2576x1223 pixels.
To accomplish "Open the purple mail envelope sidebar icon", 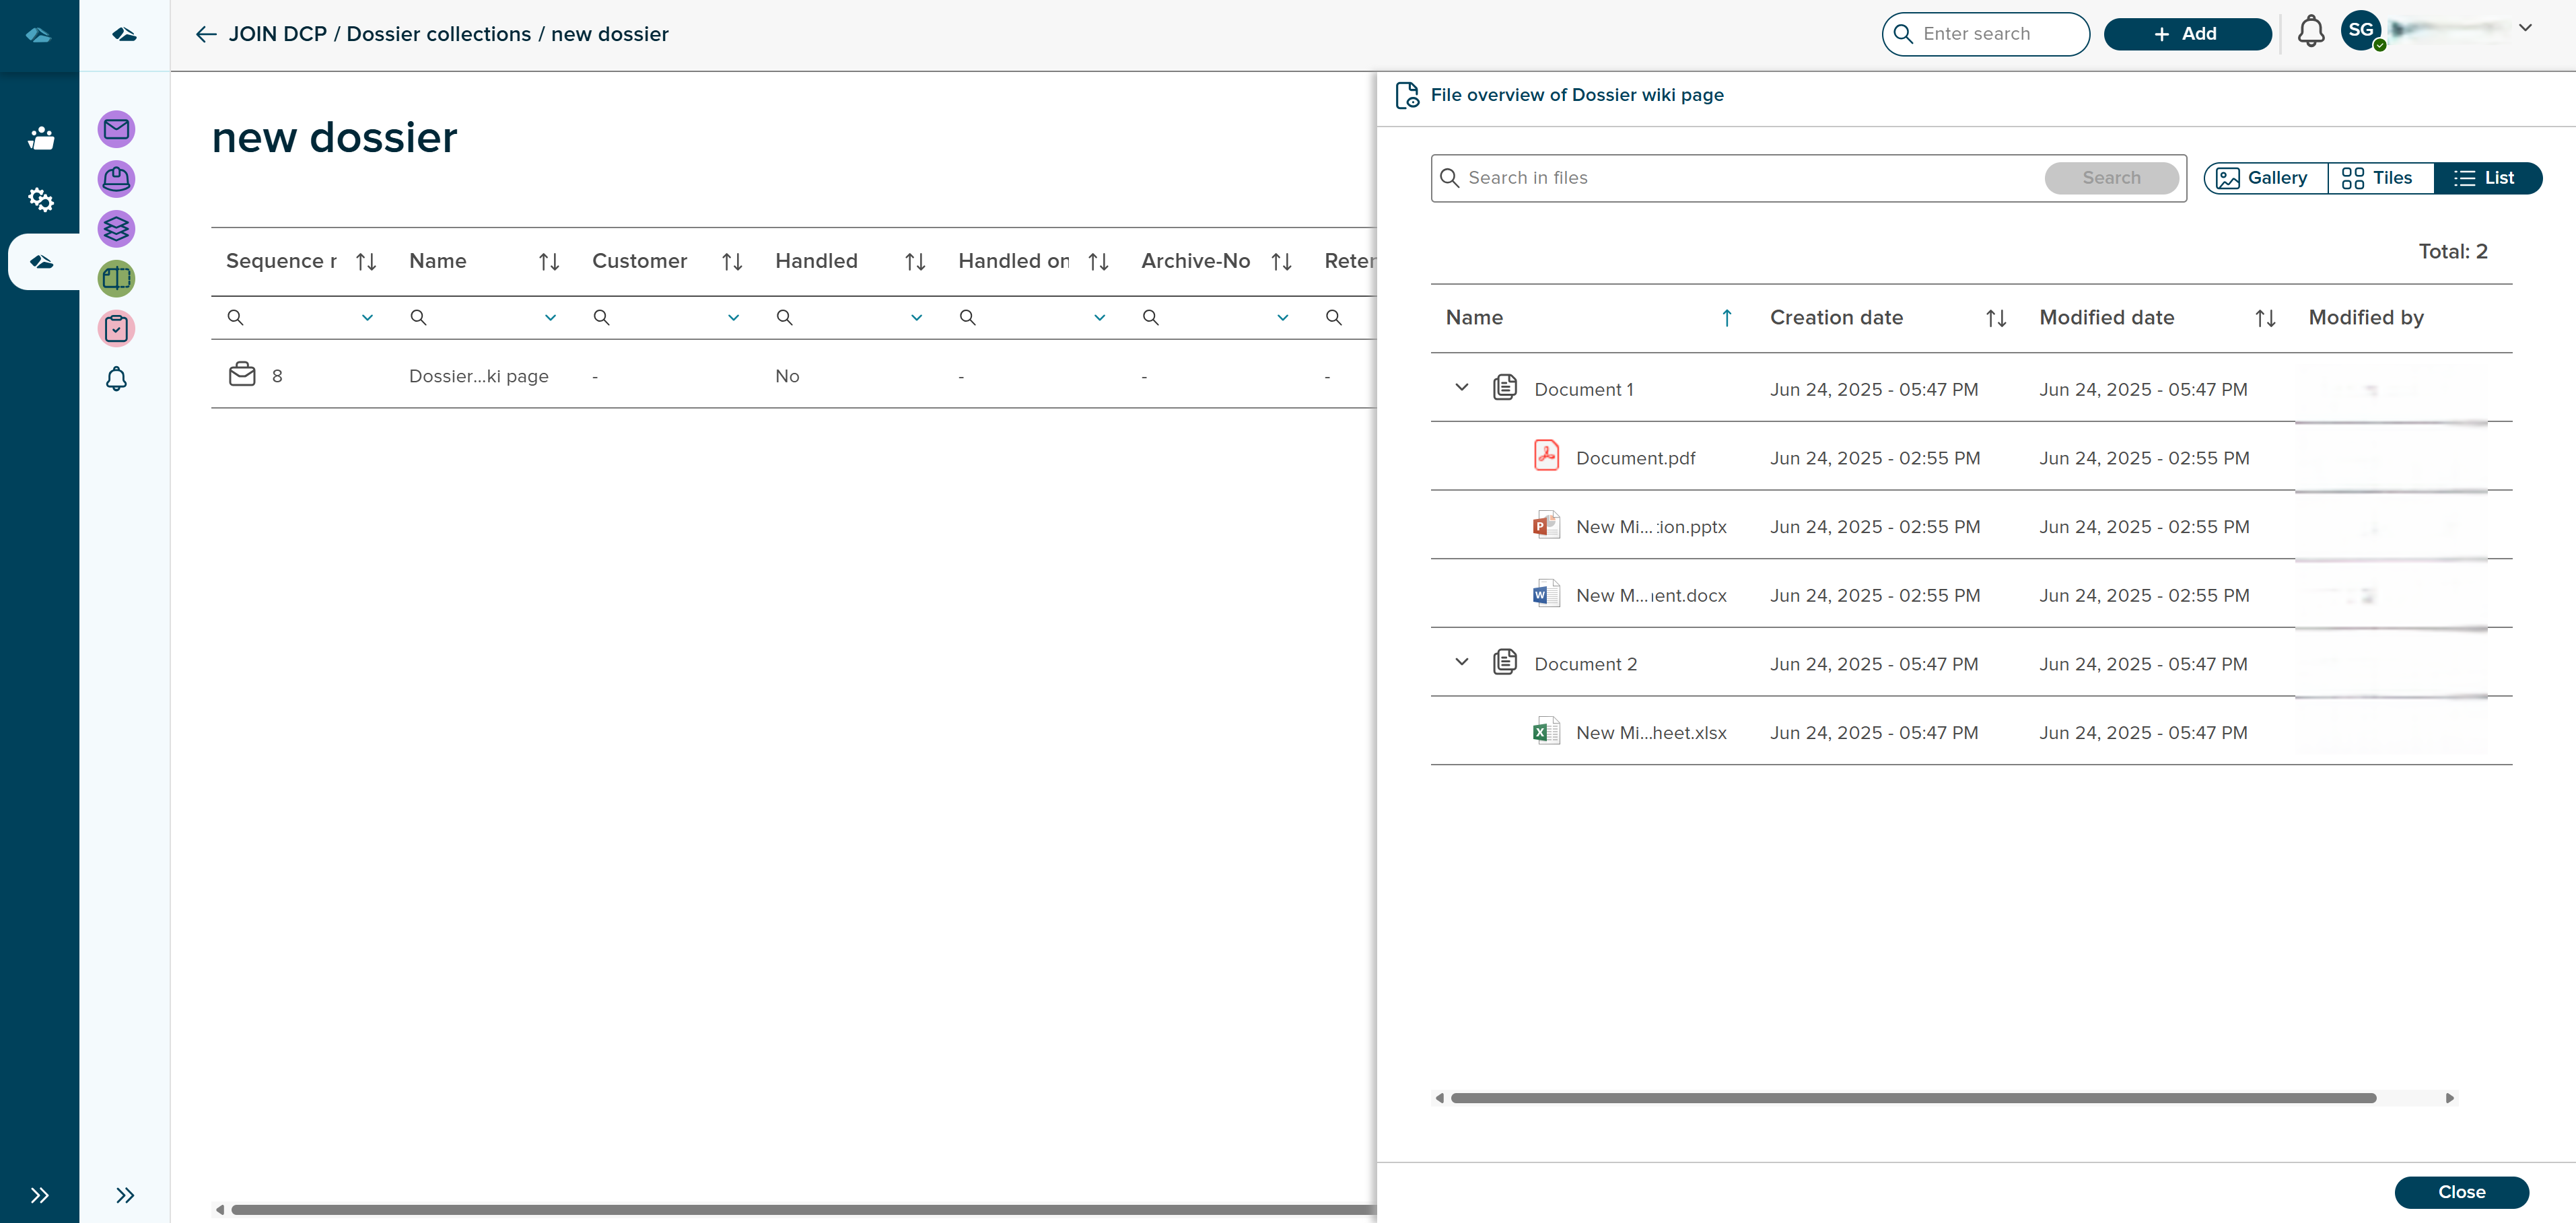I will (x=116, y=129).
